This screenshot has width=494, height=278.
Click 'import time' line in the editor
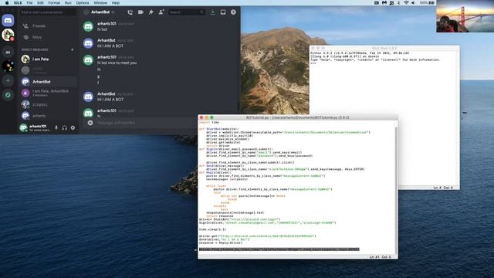(x=209, y=122)
